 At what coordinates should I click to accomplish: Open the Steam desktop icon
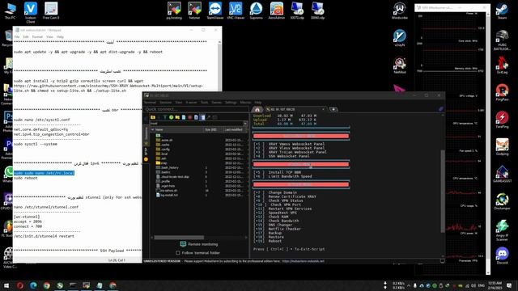[502, 11]
